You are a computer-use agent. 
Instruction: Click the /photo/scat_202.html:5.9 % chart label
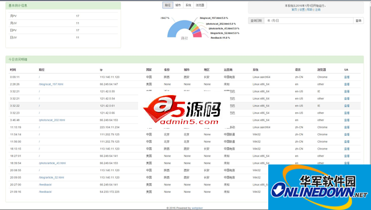tap(221, 24)
